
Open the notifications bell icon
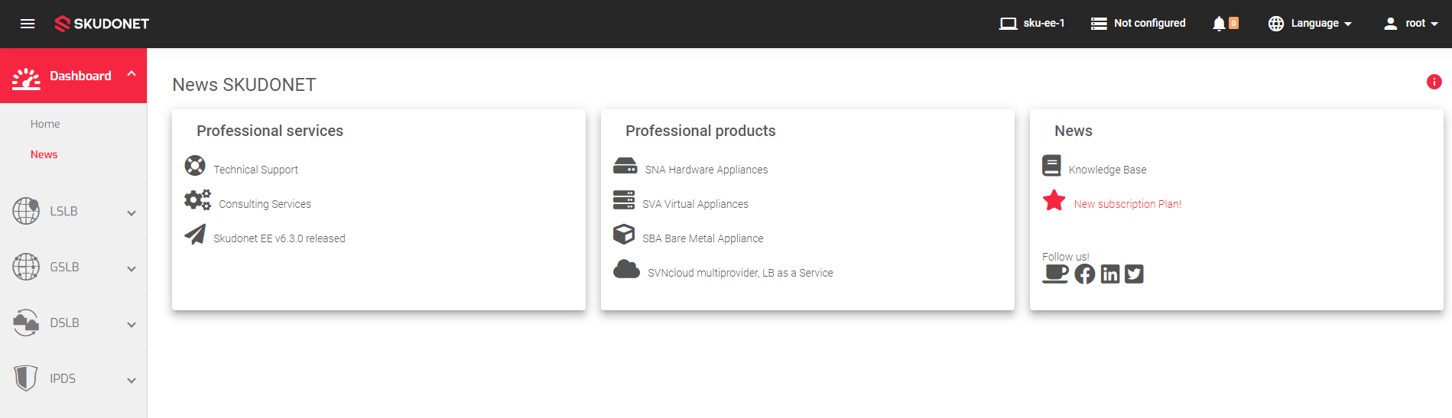point(1219,24)
